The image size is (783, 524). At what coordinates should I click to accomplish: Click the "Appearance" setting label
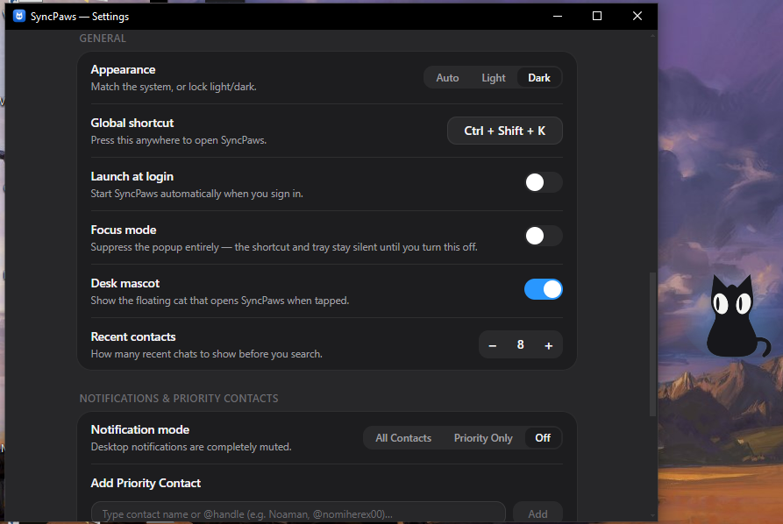tap(123, 70)
